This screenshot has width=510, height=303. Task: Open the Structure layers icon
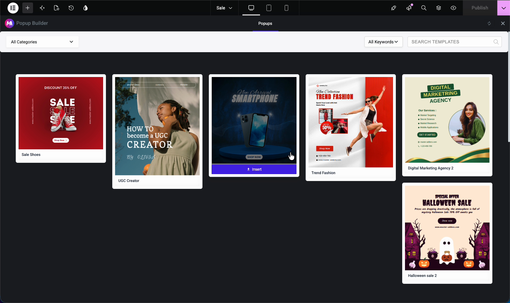click(439, 8)
